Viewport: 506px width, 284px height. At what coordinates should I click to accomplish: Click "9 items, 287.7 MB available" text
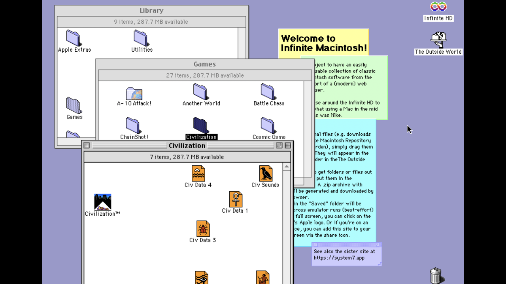click(x=151, y=22)
